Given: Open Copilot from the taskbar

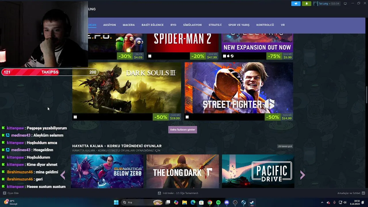Looking at the screenshot, I should tap(176, 202).
